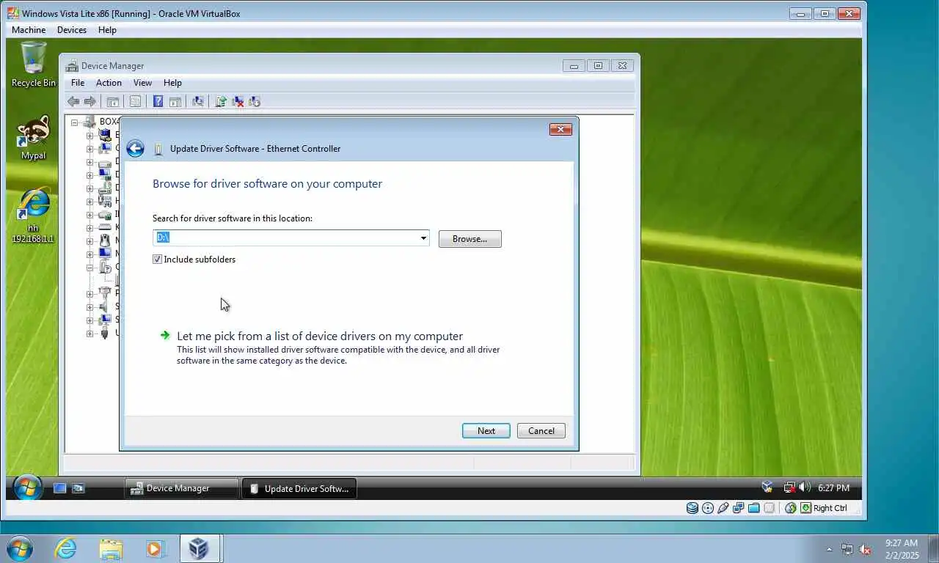The width and height of the screenshot is (939, 563).
Task: Click the blue Help question-mark toolbar icon
Action: (x=158, y=102)
